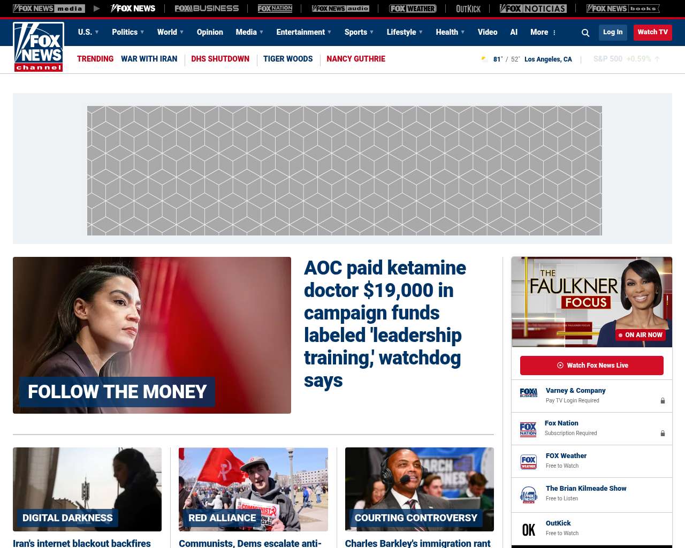Open Fox News Audio logo
The width and height of the screenshot is (685, 548).
pyautogui.click(x=341, y=9)
